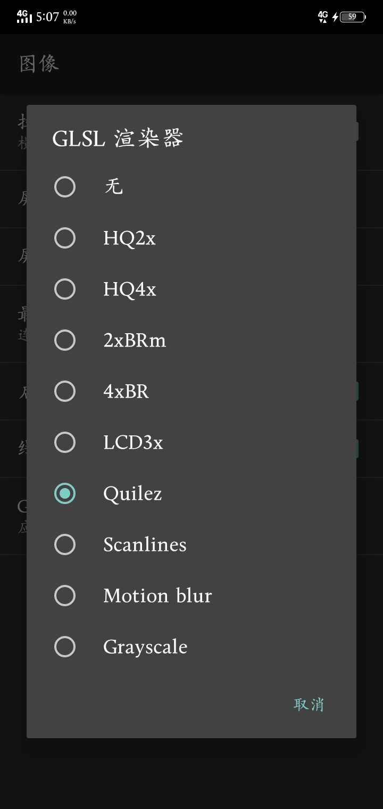Tap the battery indicator in status bar

tap(353, 17)
